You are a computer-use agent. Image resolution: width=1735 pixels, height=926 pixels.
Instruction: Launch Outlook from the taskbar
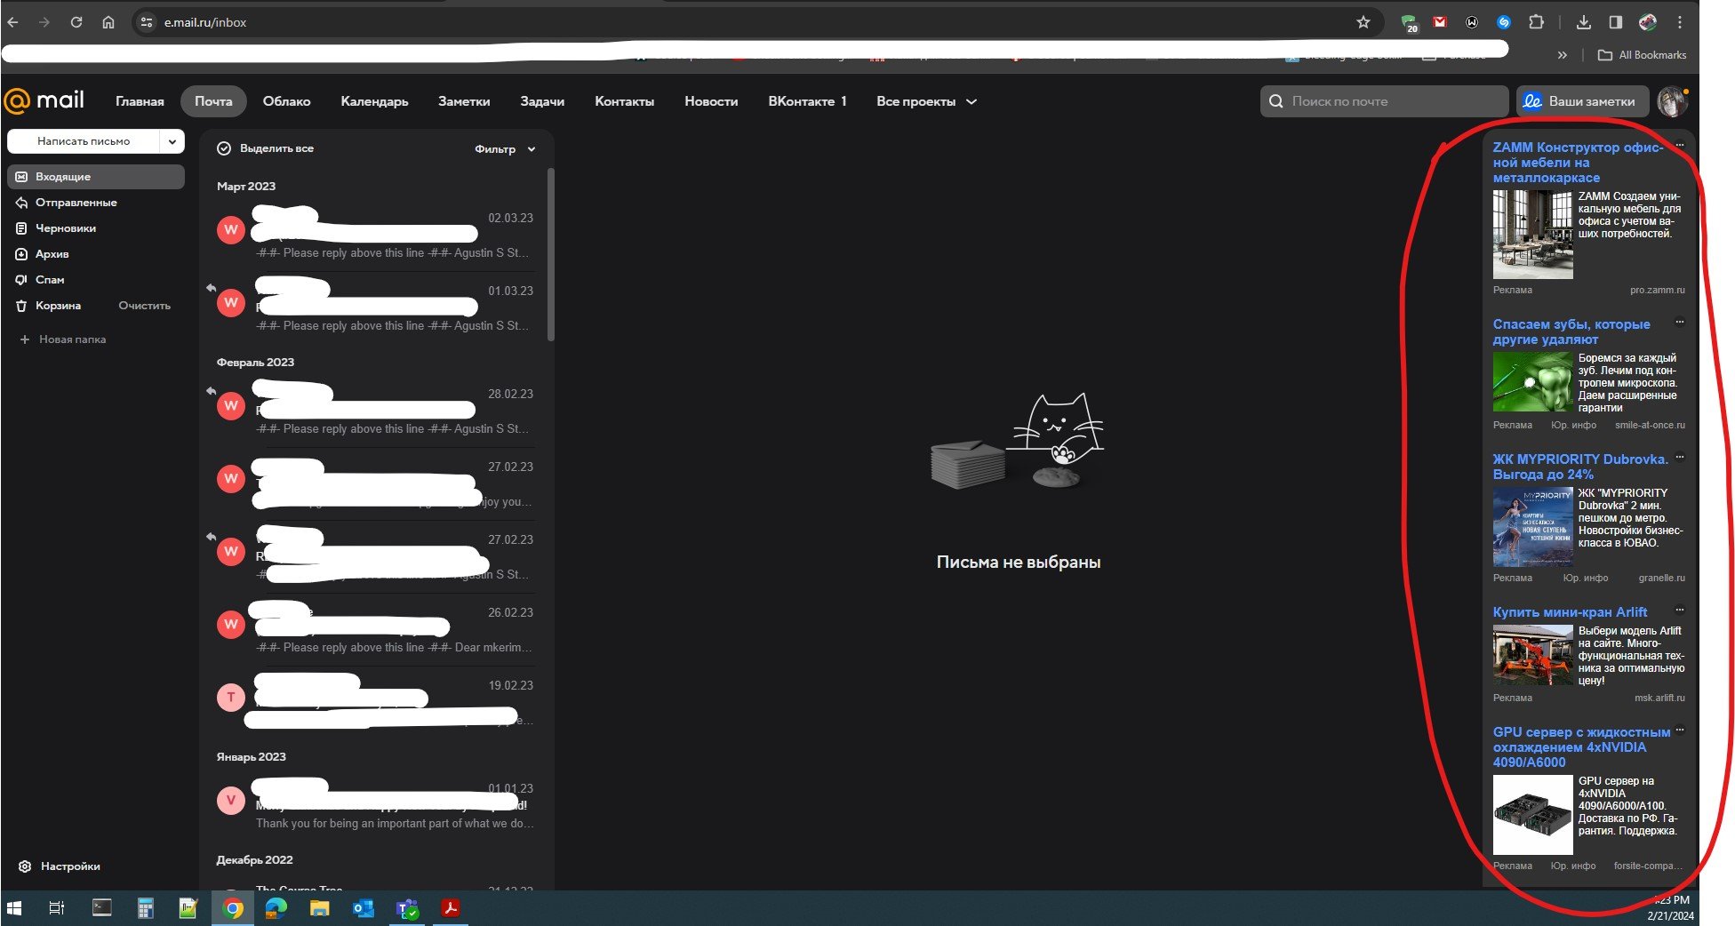click(x=363, y=907)
